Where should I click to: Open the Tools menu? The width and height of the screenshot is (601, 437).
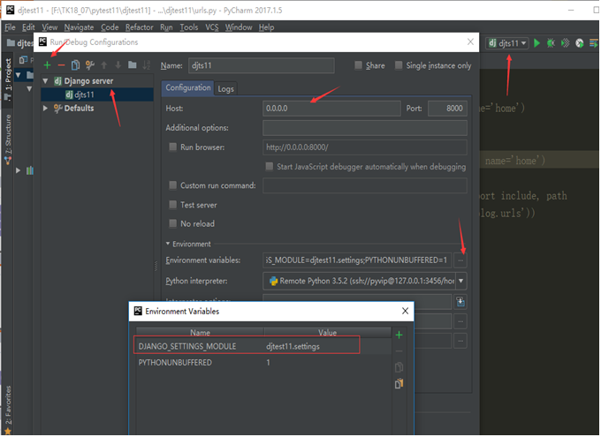point(189,27)
